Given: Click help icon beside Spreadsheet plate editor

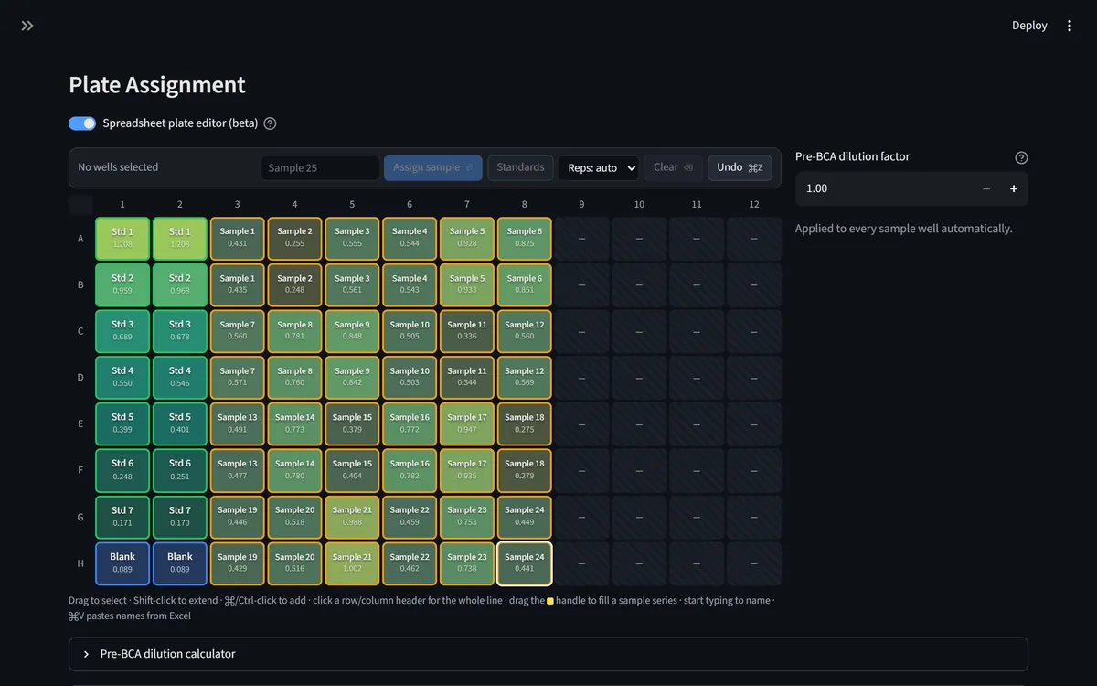Looking at the screenshot, I should (270, 123).
